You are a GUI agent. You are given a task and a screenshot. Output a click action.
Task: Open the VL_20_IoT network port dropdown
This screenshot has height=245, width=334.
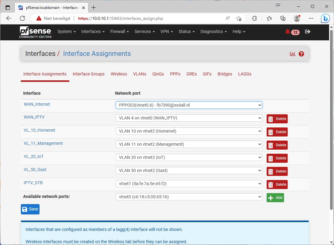click(x=189, y=157)
